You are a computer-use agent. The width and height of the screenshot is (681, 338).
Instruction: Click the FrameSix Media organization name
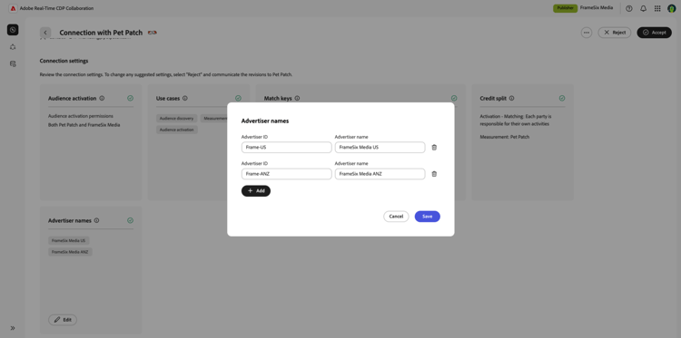pos(597,8)
